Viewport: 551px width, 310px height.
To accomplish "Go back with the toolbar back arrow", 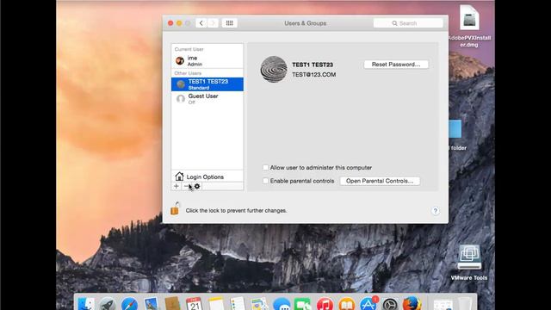I will (201, 23).
